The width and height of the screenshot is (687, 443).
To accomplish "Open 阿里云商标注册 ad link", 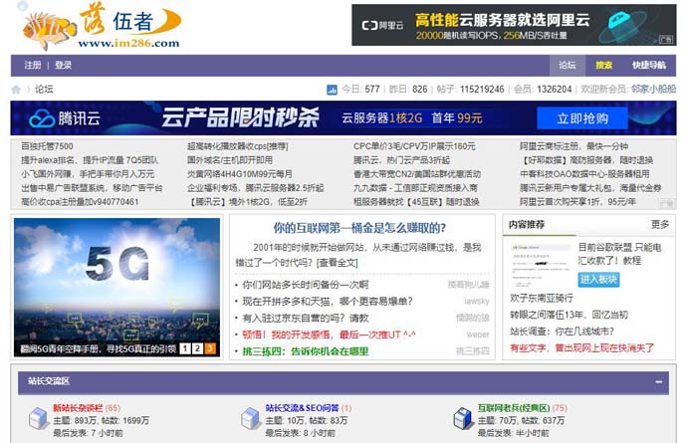I will pyautogui.click(x=573, y=146).
